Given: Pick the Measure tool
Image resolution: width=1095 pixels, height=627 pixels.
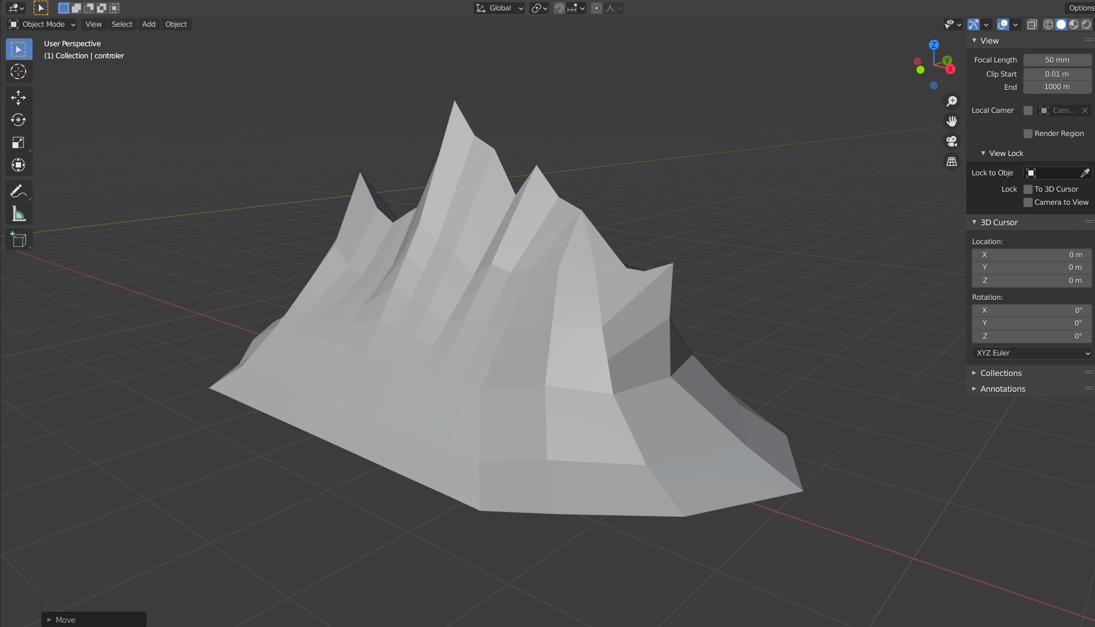Looking at the screenshot, I should pyautogui.click(x=18, y=214).
